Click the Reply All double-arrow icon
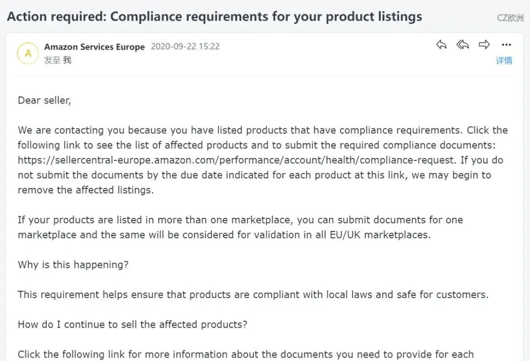This screenshot has width=530, height=361. 462,44
